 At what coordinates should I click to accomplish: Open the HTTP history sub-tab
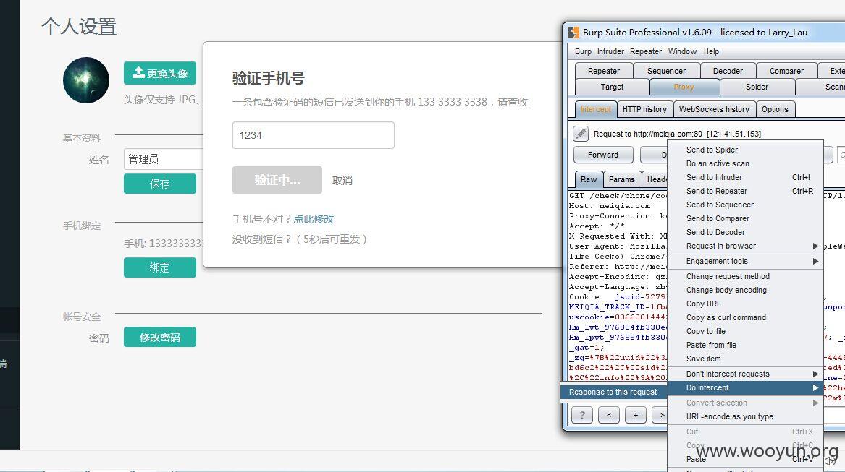click(x=644, y=109)
